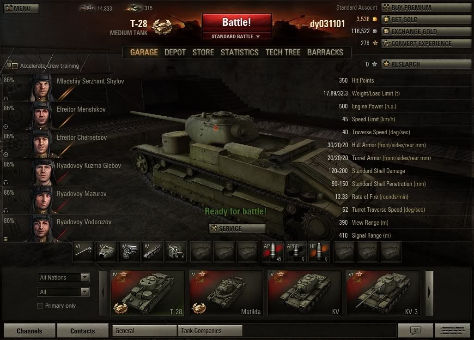Screen dimensions: 474x340
Task: Open the Service button under the tank
Action: coord(237,228)
